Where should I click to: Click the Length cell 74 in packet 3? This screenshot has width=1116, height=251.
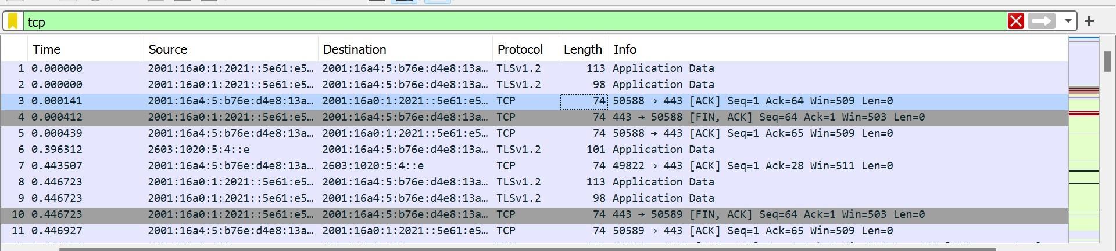[584, 101]
